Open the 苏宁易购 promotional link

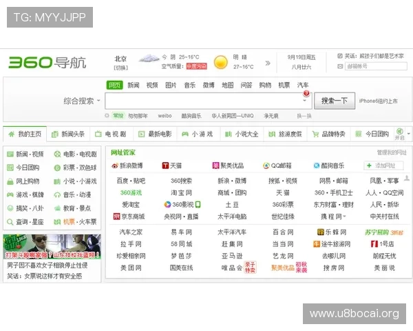pos(384,232)
